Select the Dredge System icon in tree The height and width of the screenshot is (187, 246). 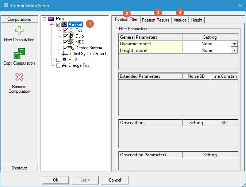click(71, 48)
